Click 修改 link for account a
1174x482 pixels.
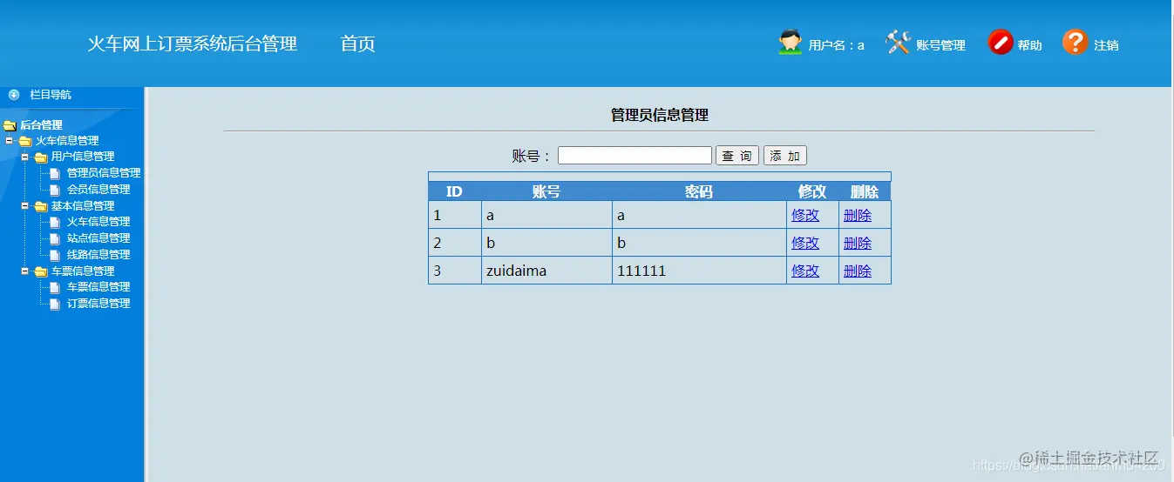point(805,215)
